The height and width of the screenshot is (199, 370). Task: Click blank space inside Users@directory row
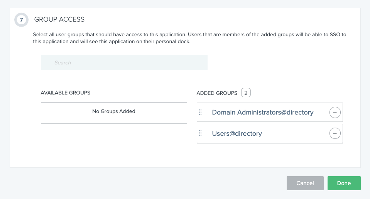pyautogui.click(x=293, y=134)
